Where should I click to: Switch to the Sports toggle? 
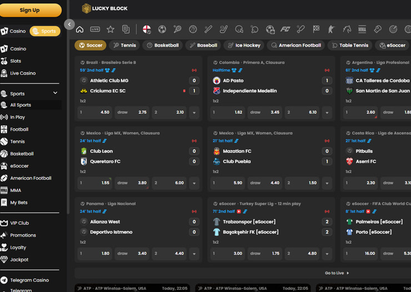(45, 31)
